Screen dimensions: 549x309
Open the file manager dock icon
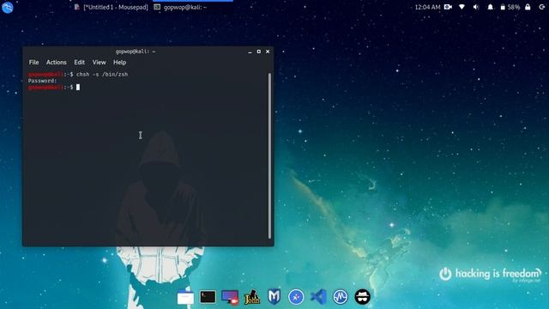click(x=185, y=297)
